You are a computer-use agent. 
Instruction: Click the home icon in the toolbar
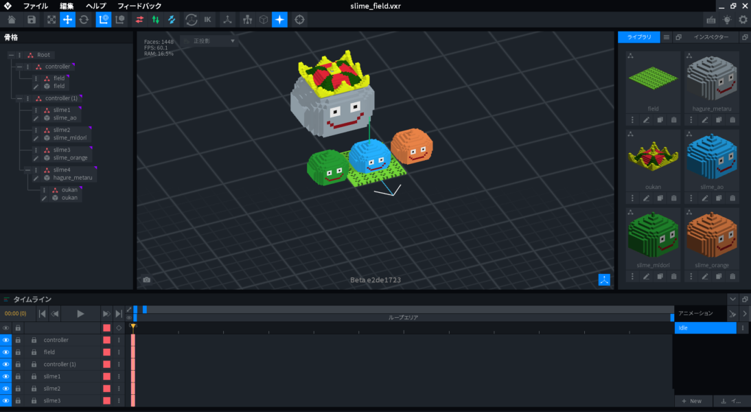(x=12, y=20)
